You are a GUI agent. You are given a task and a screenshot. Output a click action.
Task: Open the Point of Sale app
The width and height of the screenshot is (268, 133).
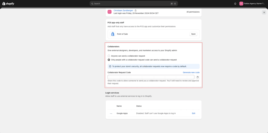pos(193,34)
